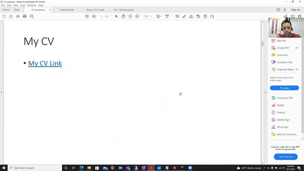Activate the Hand pan tool
Screen dimensions: 304x171
tap(123, 17)
